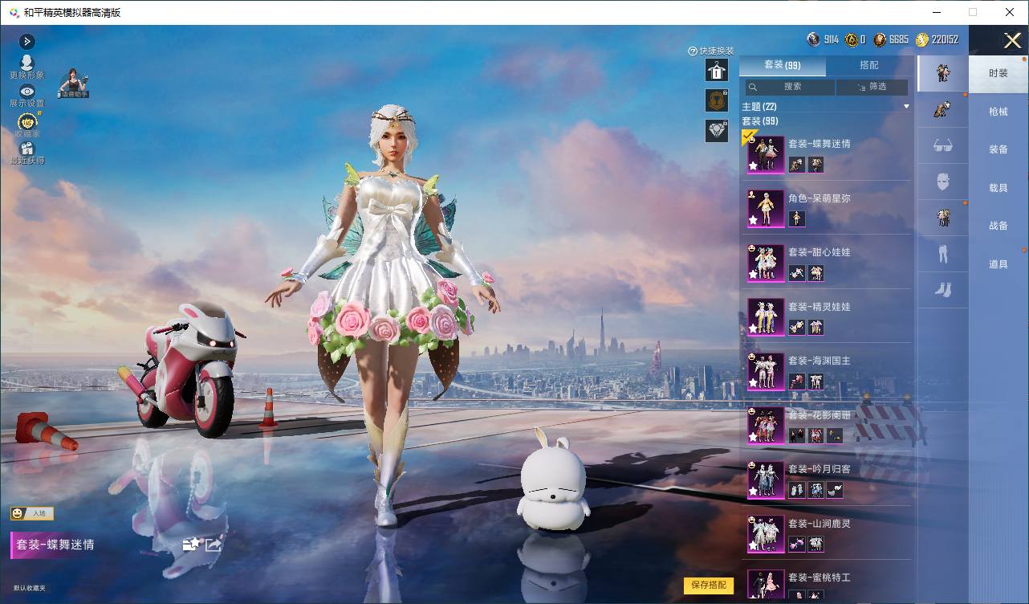This screenshot has width=1029, height=604.
Task: Open the 战备 tab
Action: [x=998, y=226]
